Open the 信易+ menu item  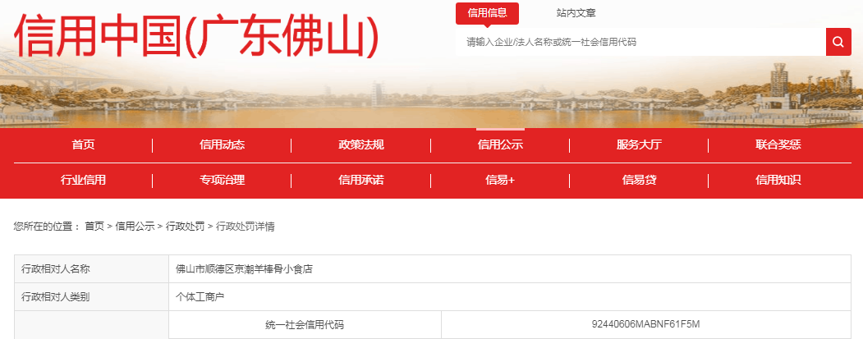pyautogui.click(x=500, y=180)
